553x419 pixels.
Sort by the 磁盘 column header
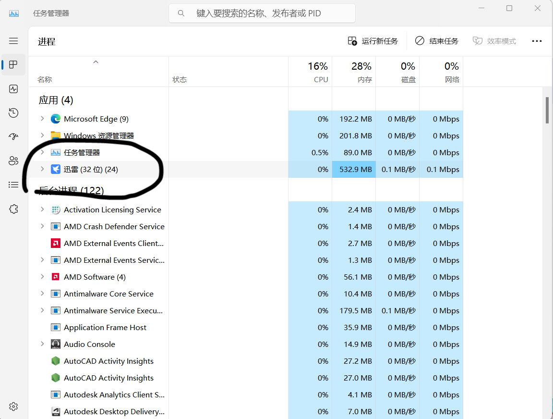(x=397, y=72)
